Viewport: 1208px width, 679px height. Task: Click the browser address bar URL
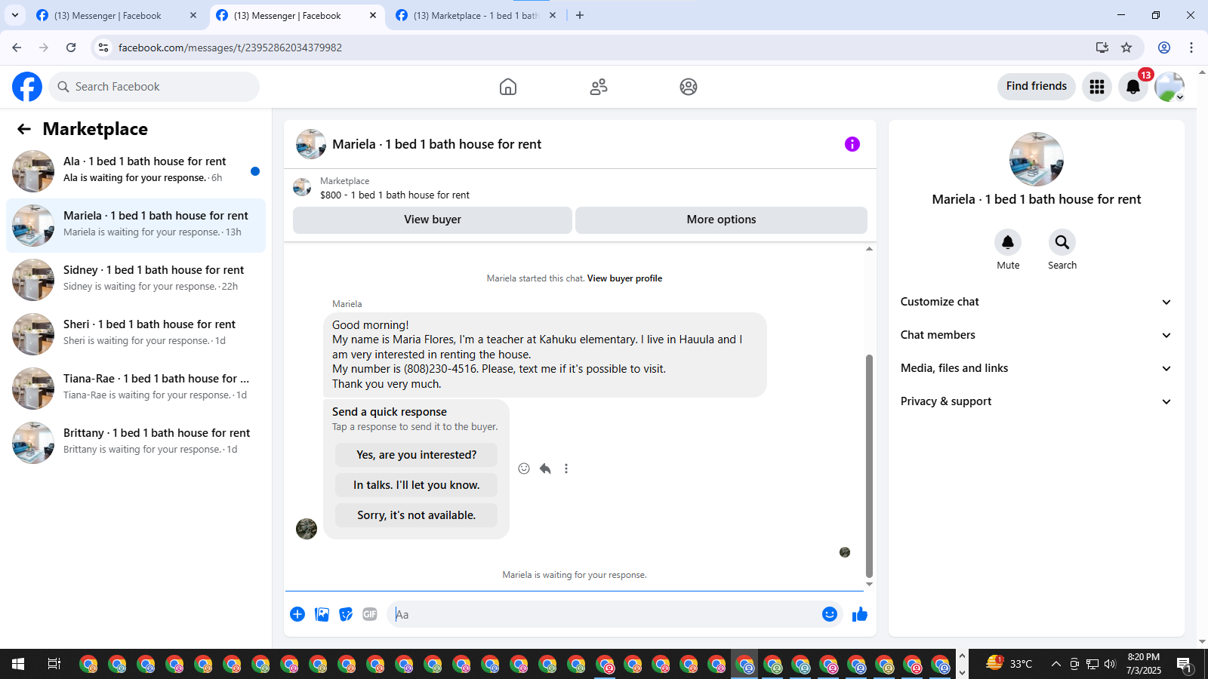tap(230, 48)
